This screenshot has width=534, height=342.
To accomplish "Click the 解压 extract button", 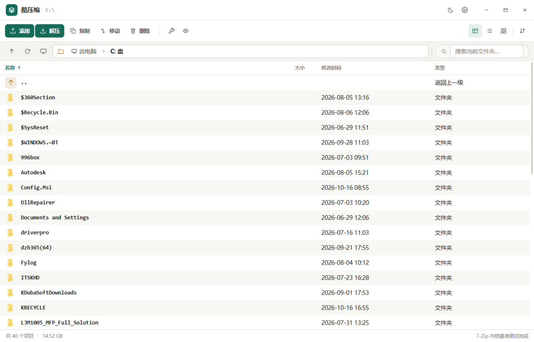I will [50, 31].
